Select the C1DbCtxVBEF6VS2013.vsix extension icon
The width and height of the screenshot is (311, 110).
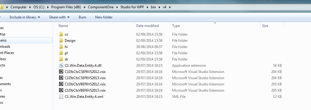61,90
